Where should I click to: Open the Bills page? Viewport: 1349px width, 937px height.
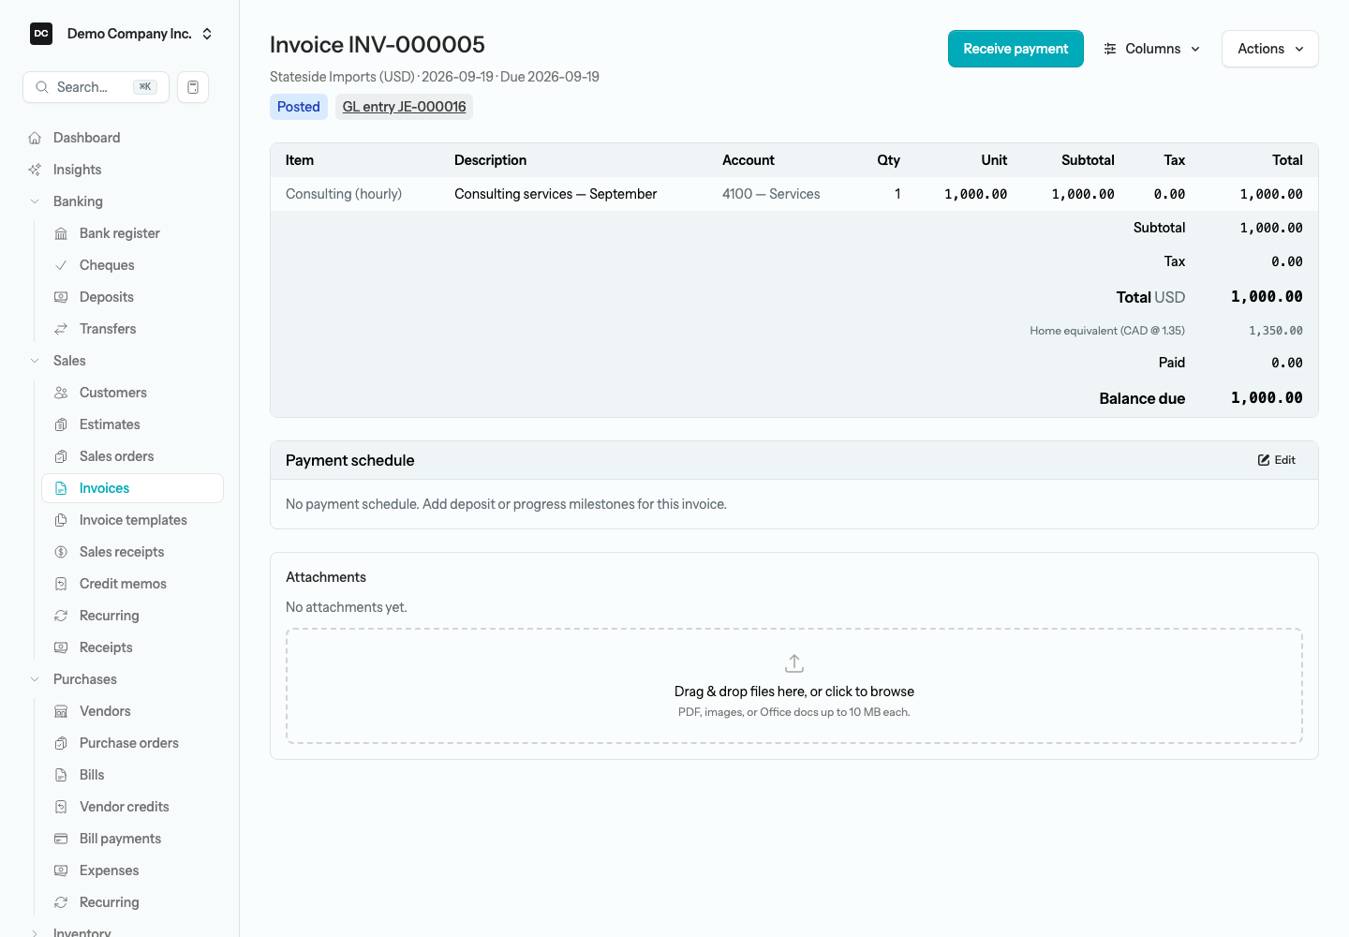(132, 775)
